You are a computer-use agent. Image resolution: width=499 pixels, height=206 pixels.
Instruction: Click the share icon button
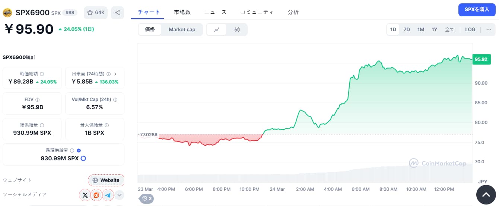click(x=118, y=13)
